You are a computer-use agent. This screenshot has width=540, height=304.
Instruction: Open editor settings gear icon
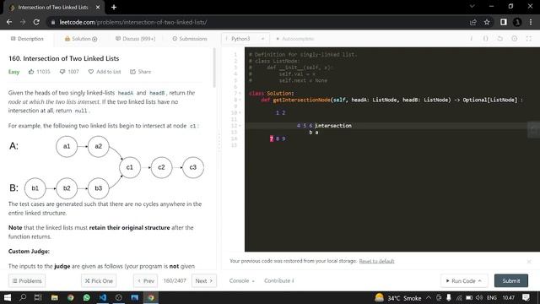[x=514, y=39]
